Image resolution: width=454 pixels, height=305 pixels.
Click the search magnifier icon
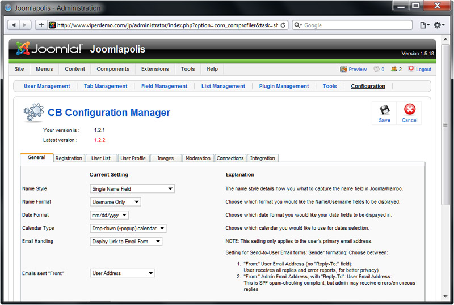297,25
